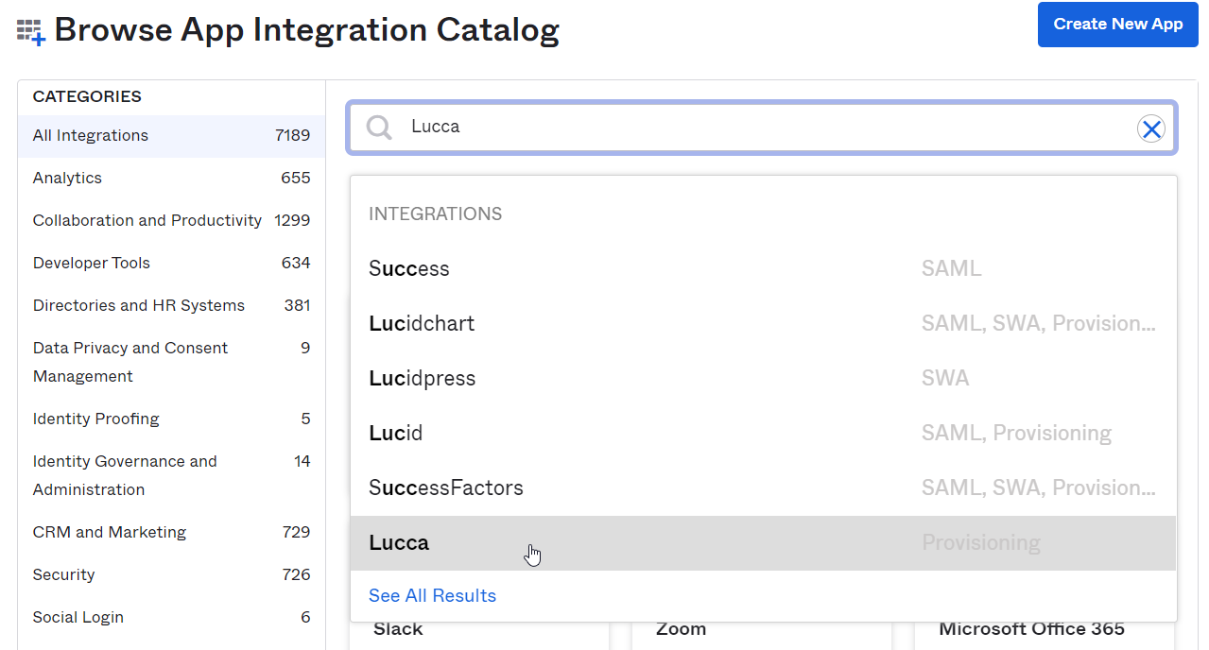This screenshot has height=650, width=1209.
Task: Choose Lucidchart from search results
Action: pos(763,324)
